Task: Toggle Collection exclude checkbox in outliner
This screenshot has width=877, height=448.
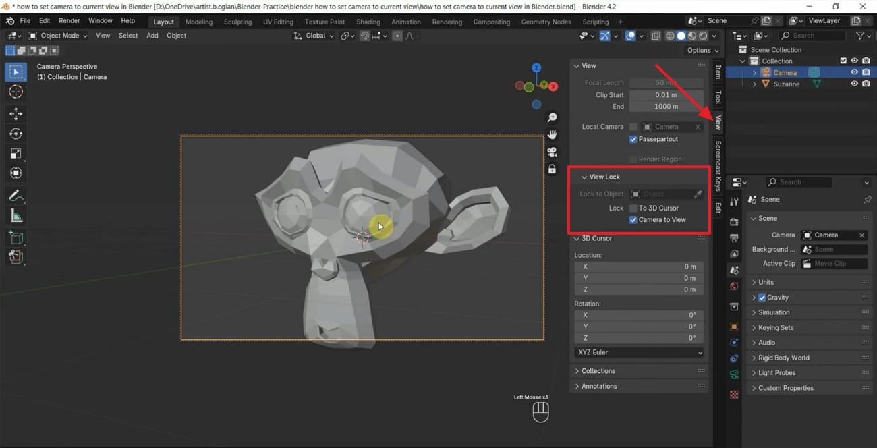Action: (x=843, y=61)
